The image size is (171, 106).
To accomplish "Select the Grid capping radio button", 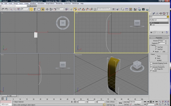I will [161, 51].
